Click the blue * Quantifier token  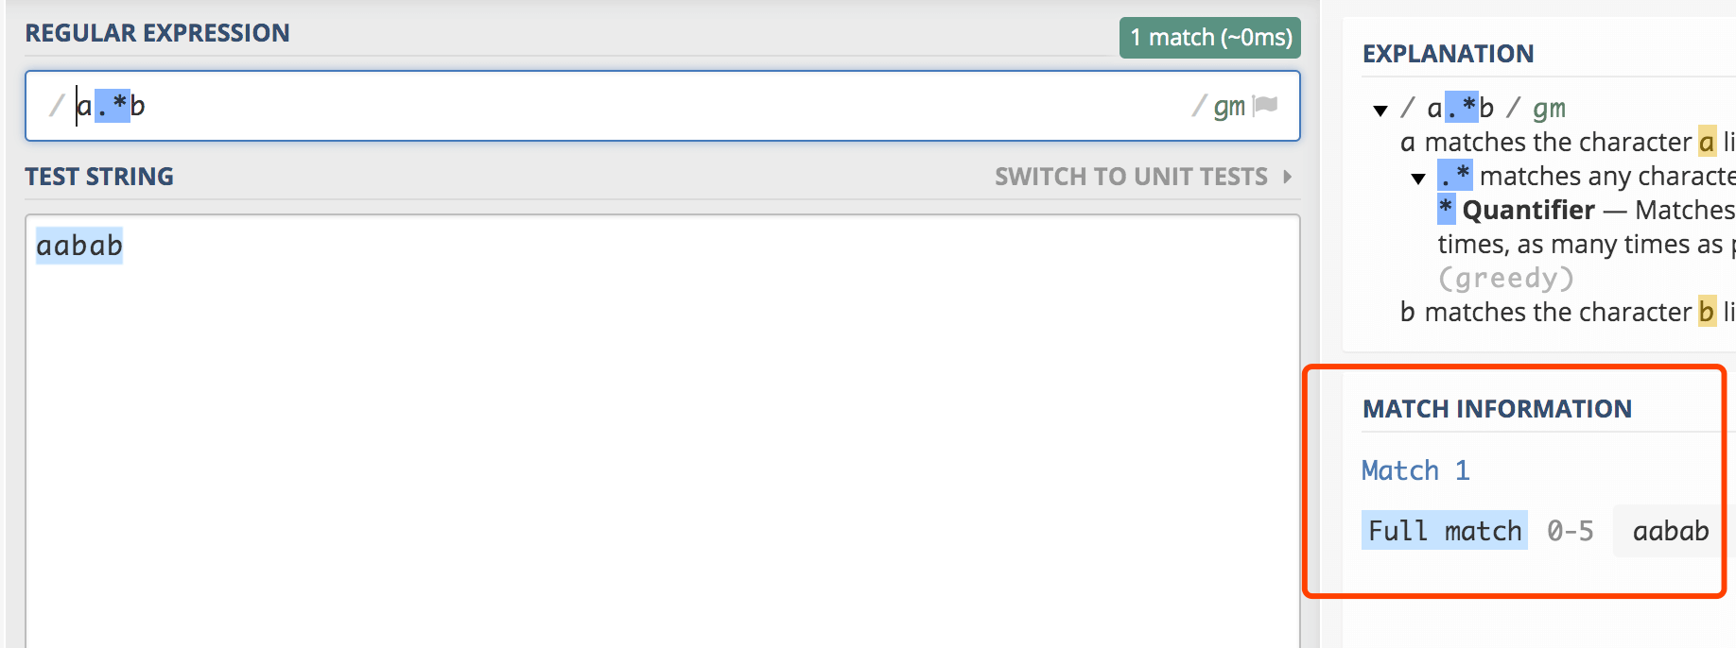[x=1446, y=209]
